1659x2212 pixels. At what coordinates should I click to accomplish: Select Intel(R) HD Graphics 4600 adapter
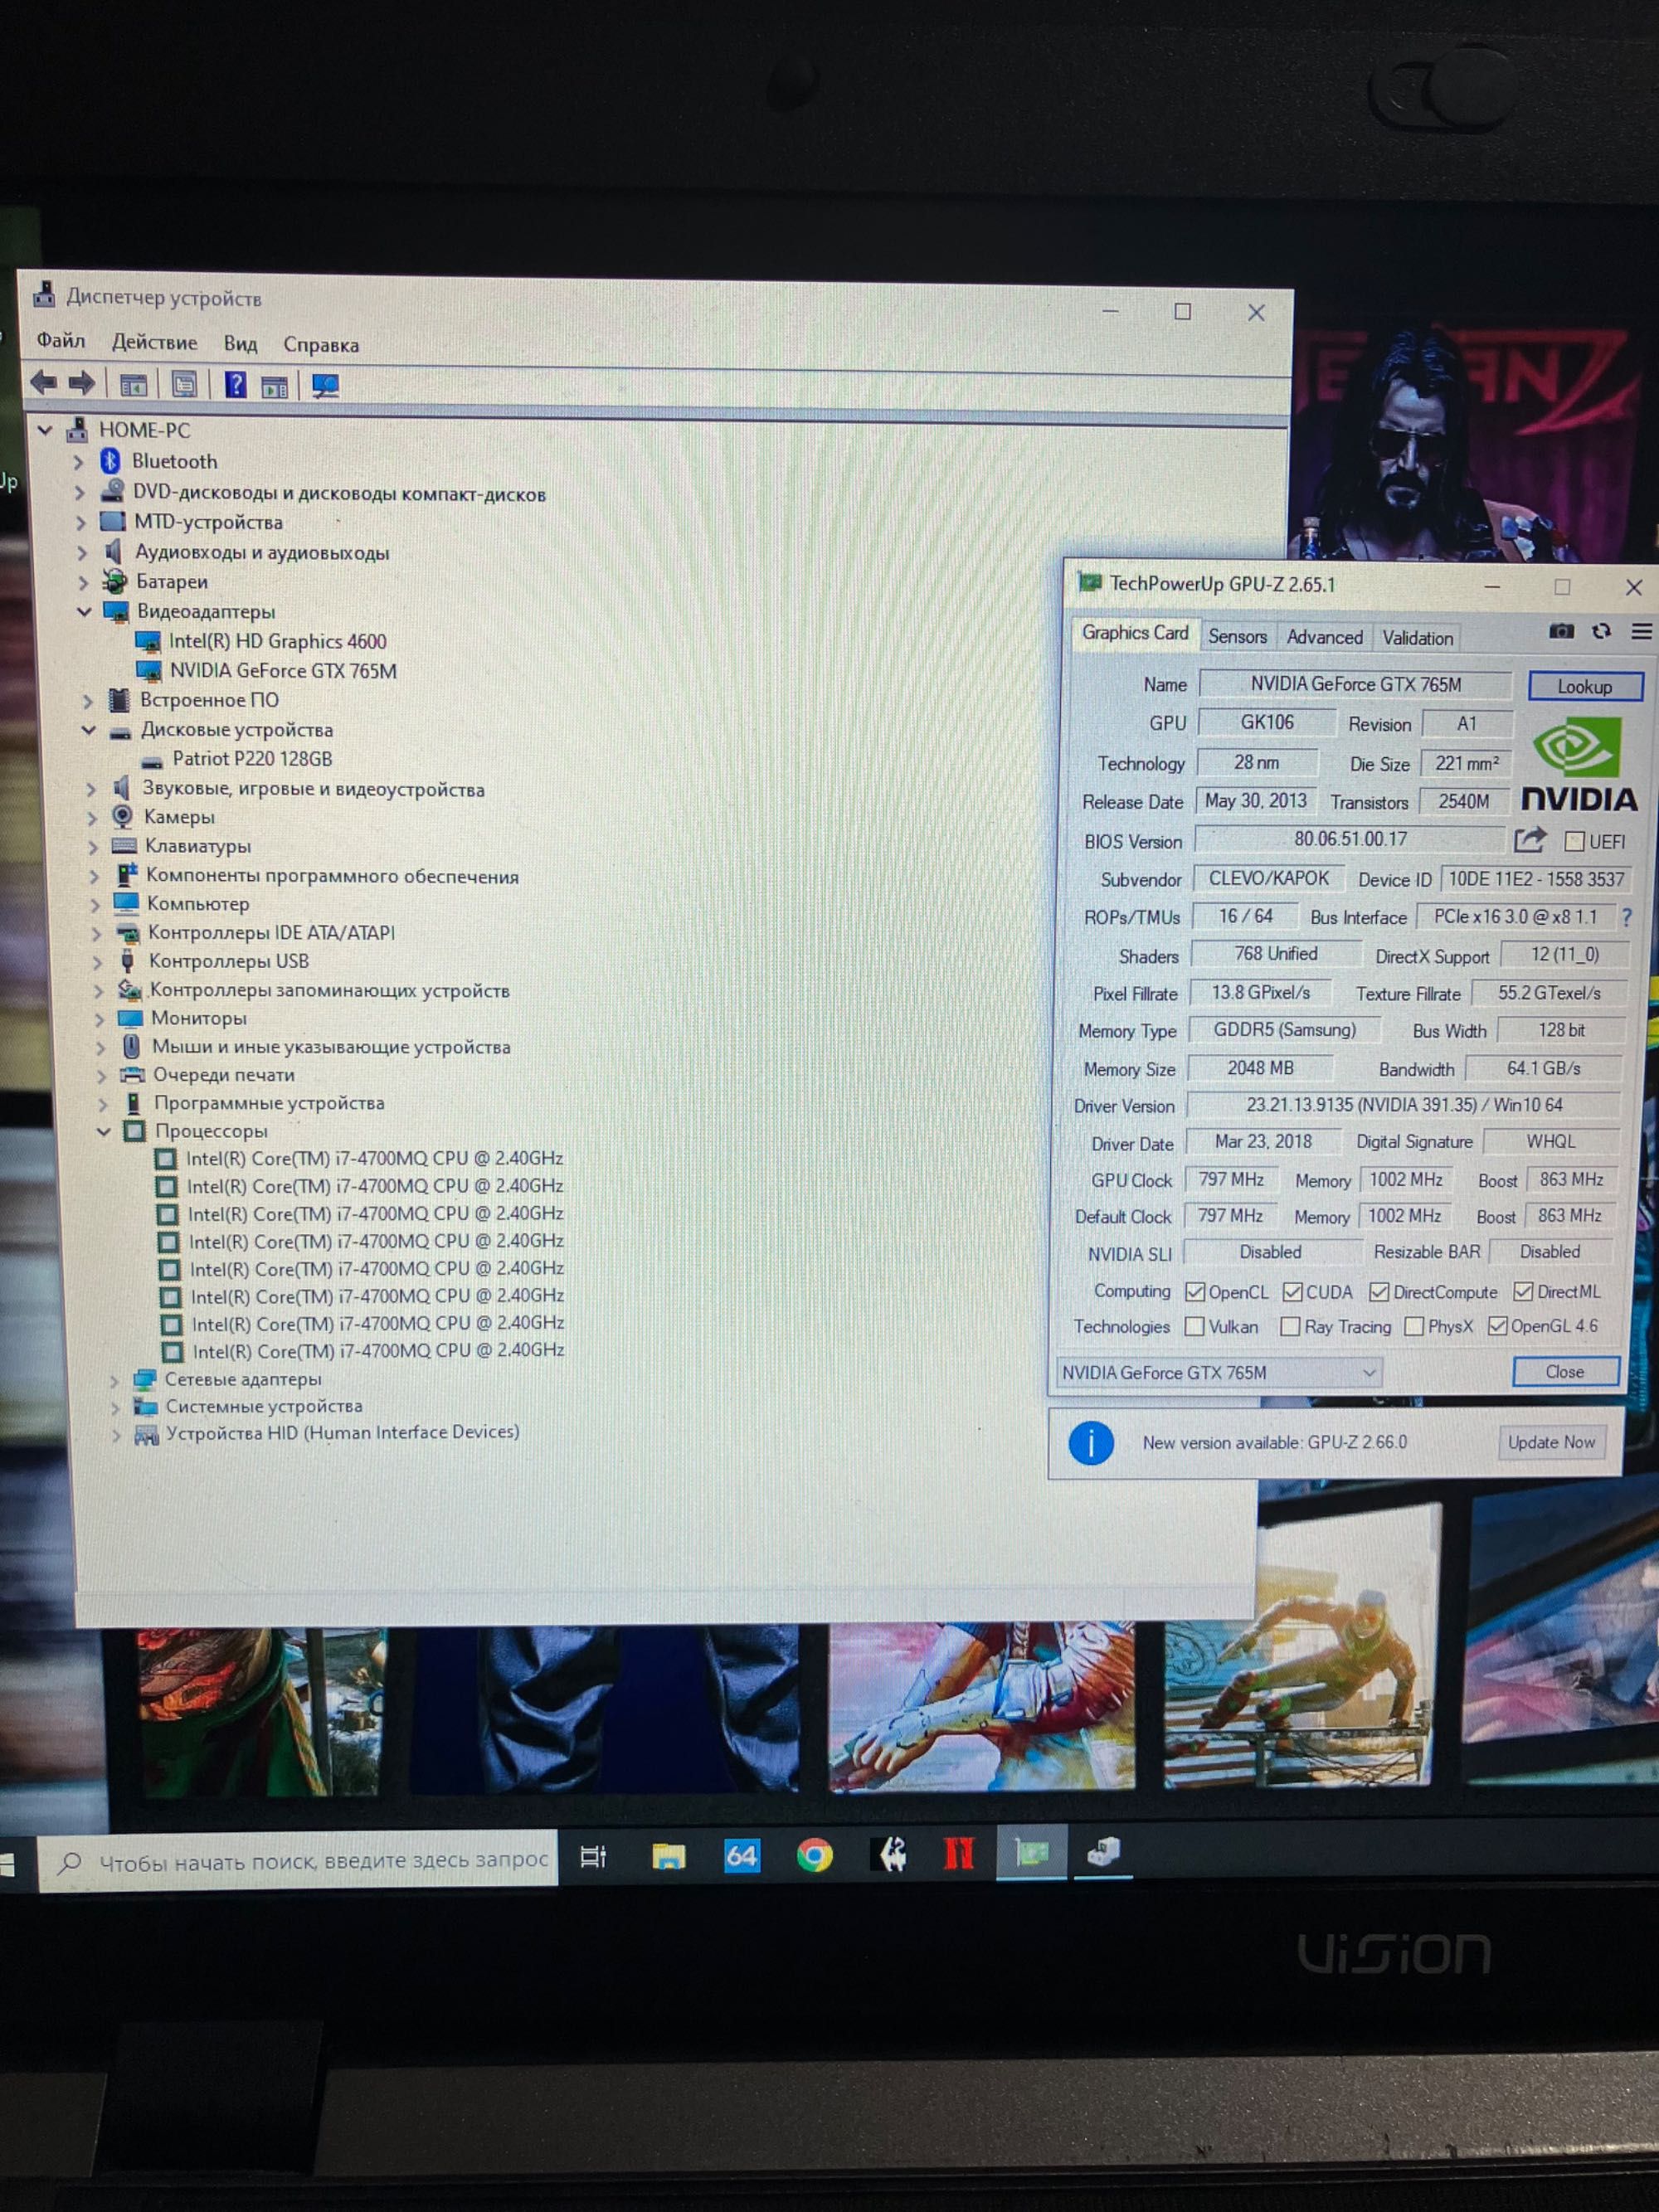(277, 642)
